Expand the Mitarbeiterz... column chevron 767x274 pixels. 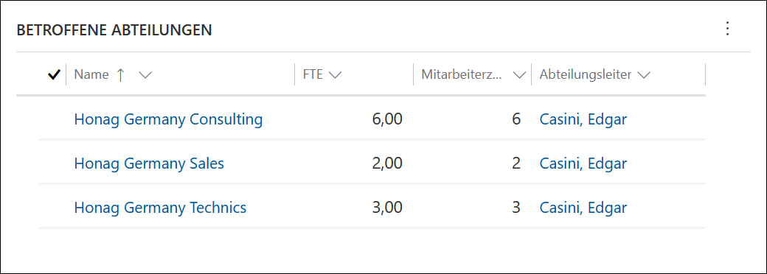pos(519,75)
